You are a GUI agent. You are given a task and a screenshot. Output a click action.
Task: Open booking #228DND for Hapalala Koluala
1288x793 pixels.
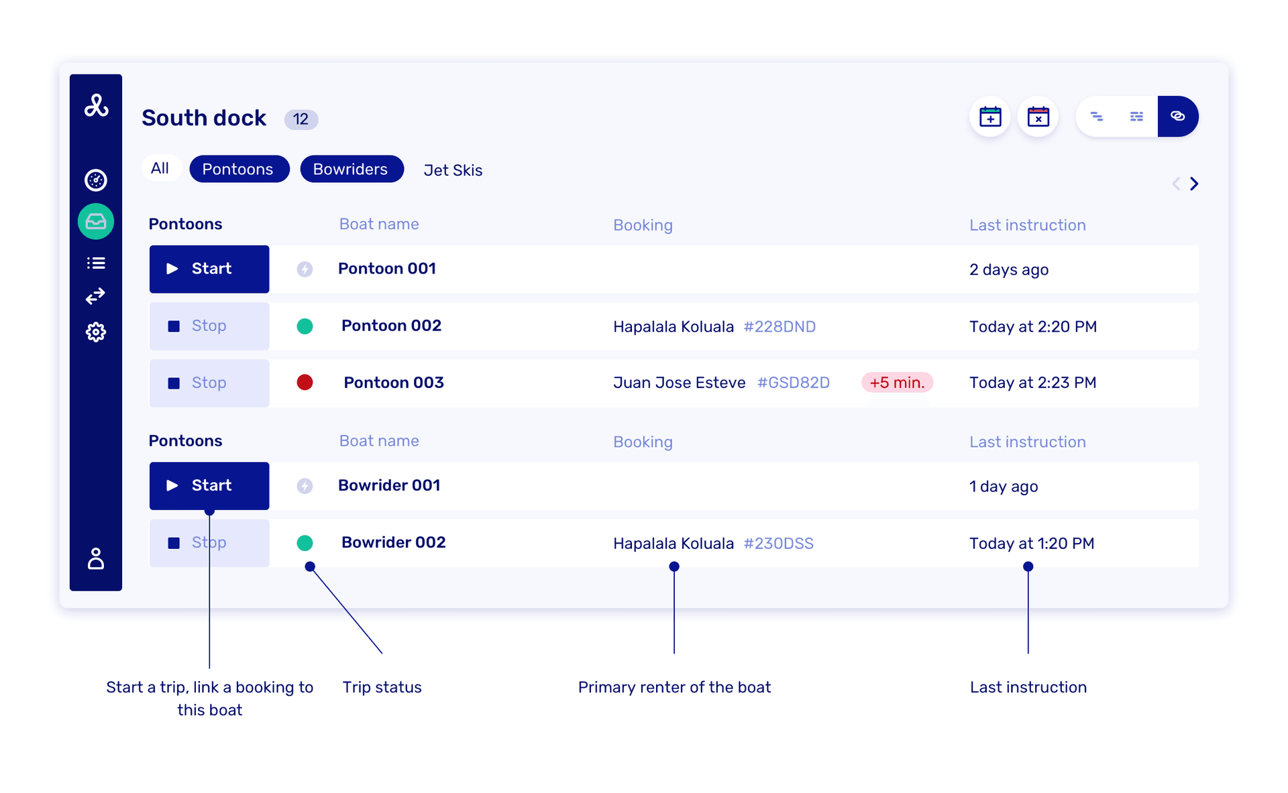pyautogui.click(x=780, y=326)
